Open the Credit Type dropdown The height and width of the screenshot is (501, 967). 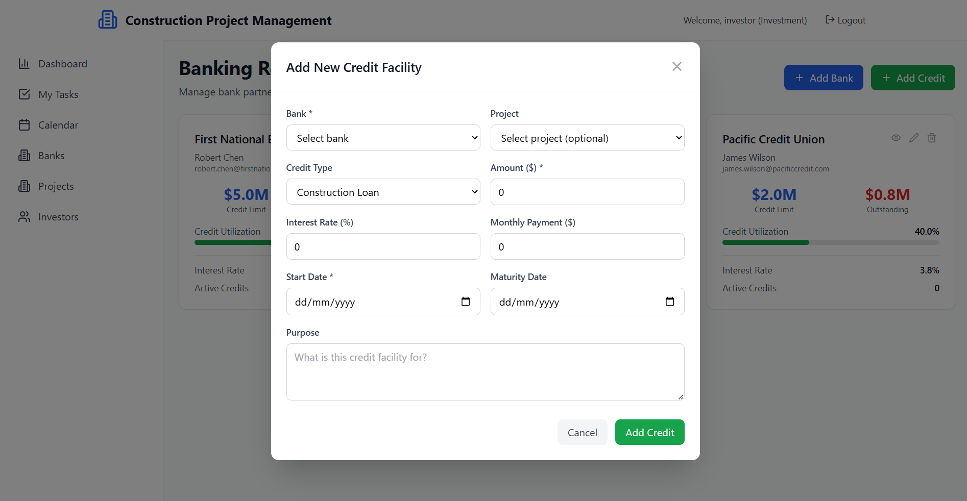coord(383,192)
